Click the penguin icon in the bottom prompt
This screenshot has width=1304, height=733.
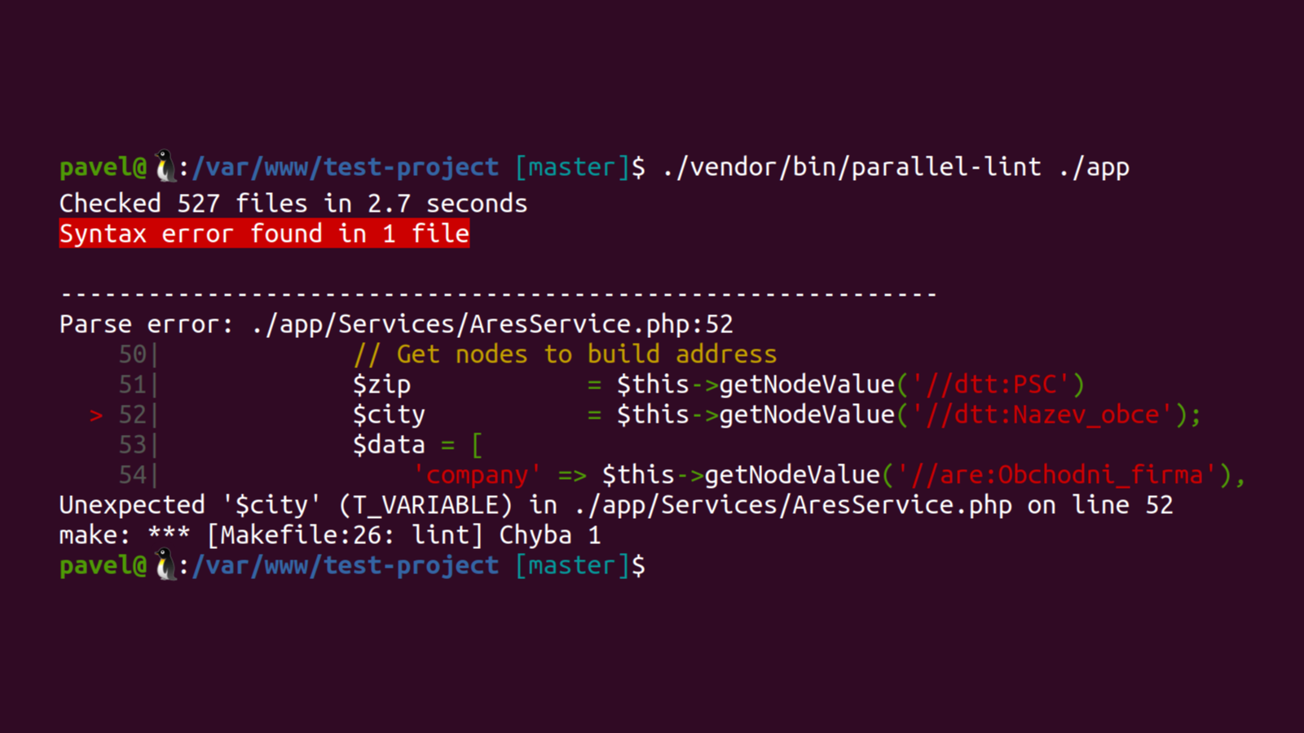tap(165, 564)
